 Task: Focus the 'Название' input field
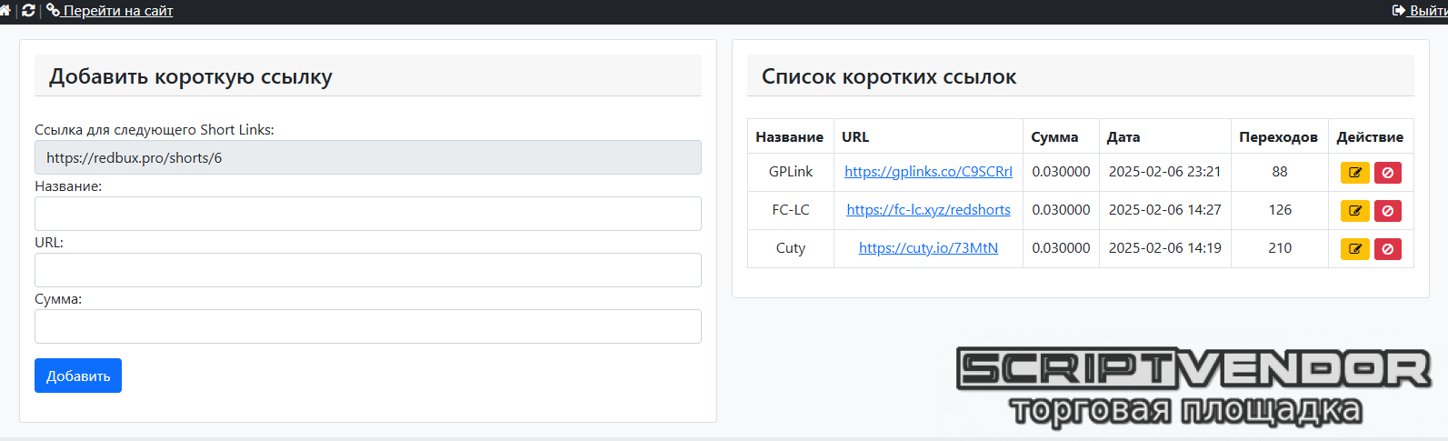coord(368,214)
